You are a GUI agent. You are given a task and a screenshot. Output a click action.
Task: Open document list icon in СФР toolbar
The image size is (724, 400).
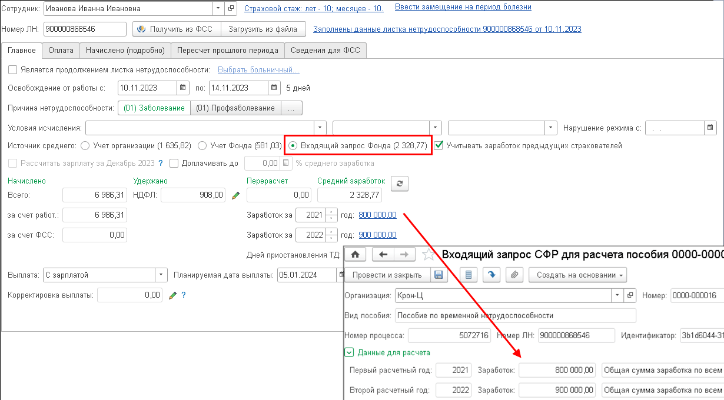tap(469, 275)
